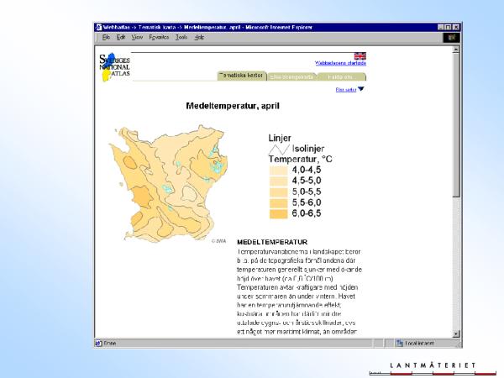This screenshot has height=378, width=504.
Task: Open the View menu
Action: [137, 38]
